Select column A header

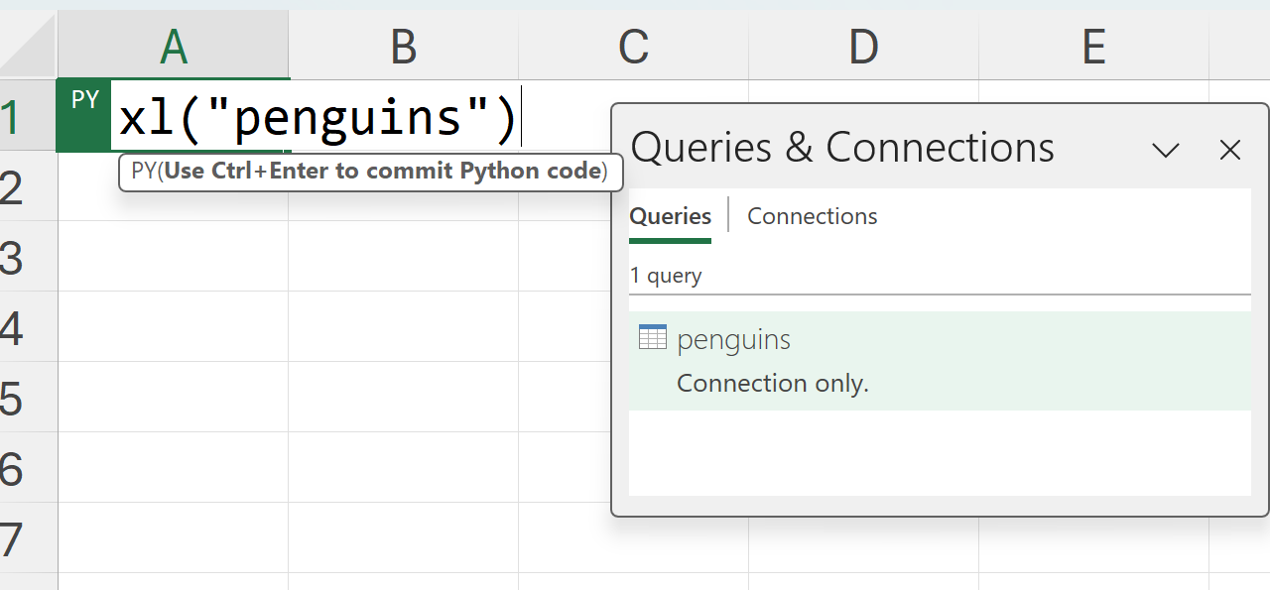point(174,47)
